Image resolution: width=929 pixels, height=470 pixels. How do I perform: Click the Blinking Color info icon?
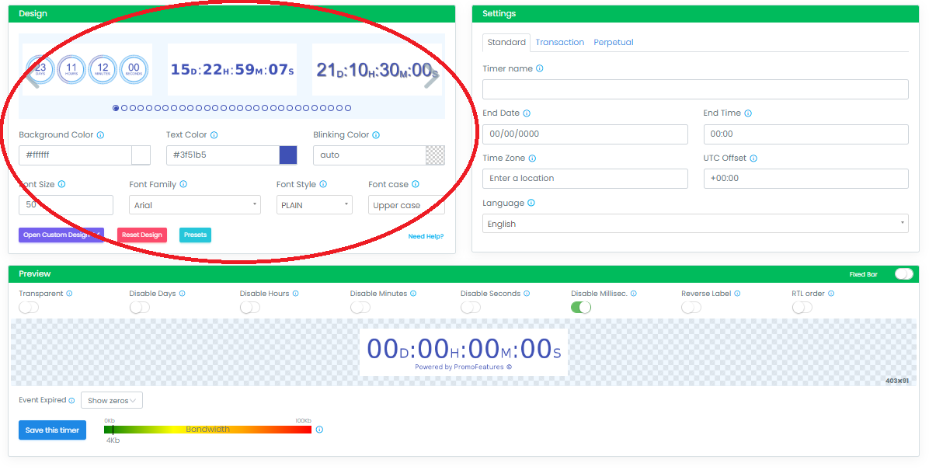376,134
